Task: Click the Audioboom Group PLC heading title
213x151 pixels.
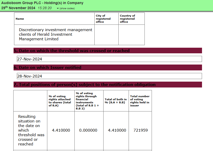Action: pyautogui.click(x=42, y=3)
